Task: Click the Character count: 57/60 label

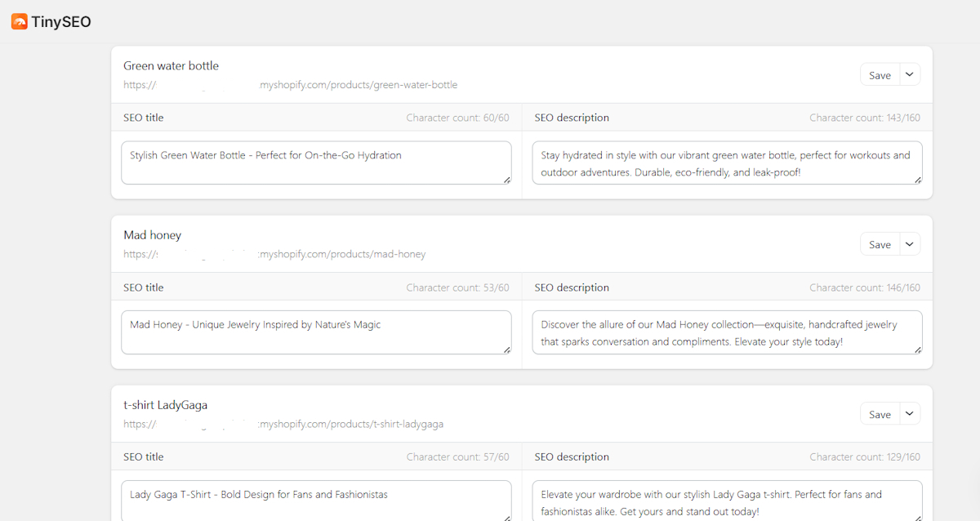Action: 457,456
